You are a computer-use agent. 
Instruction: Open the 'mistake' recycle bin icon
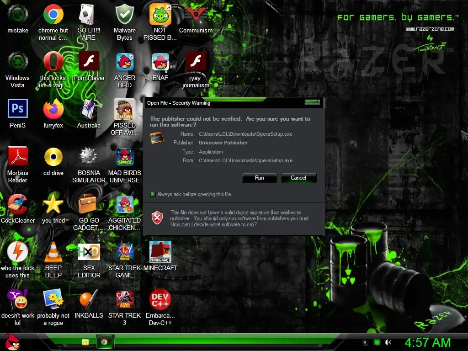click(x=18, y=15)
